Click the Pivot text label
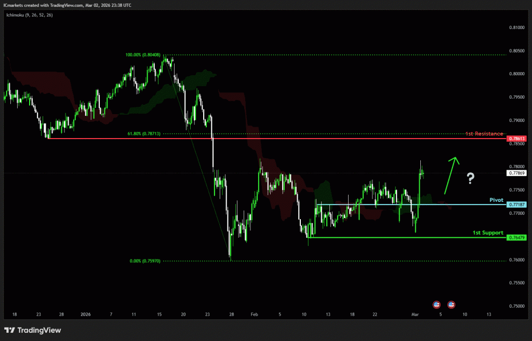532x341 pixels. point(496,199)
